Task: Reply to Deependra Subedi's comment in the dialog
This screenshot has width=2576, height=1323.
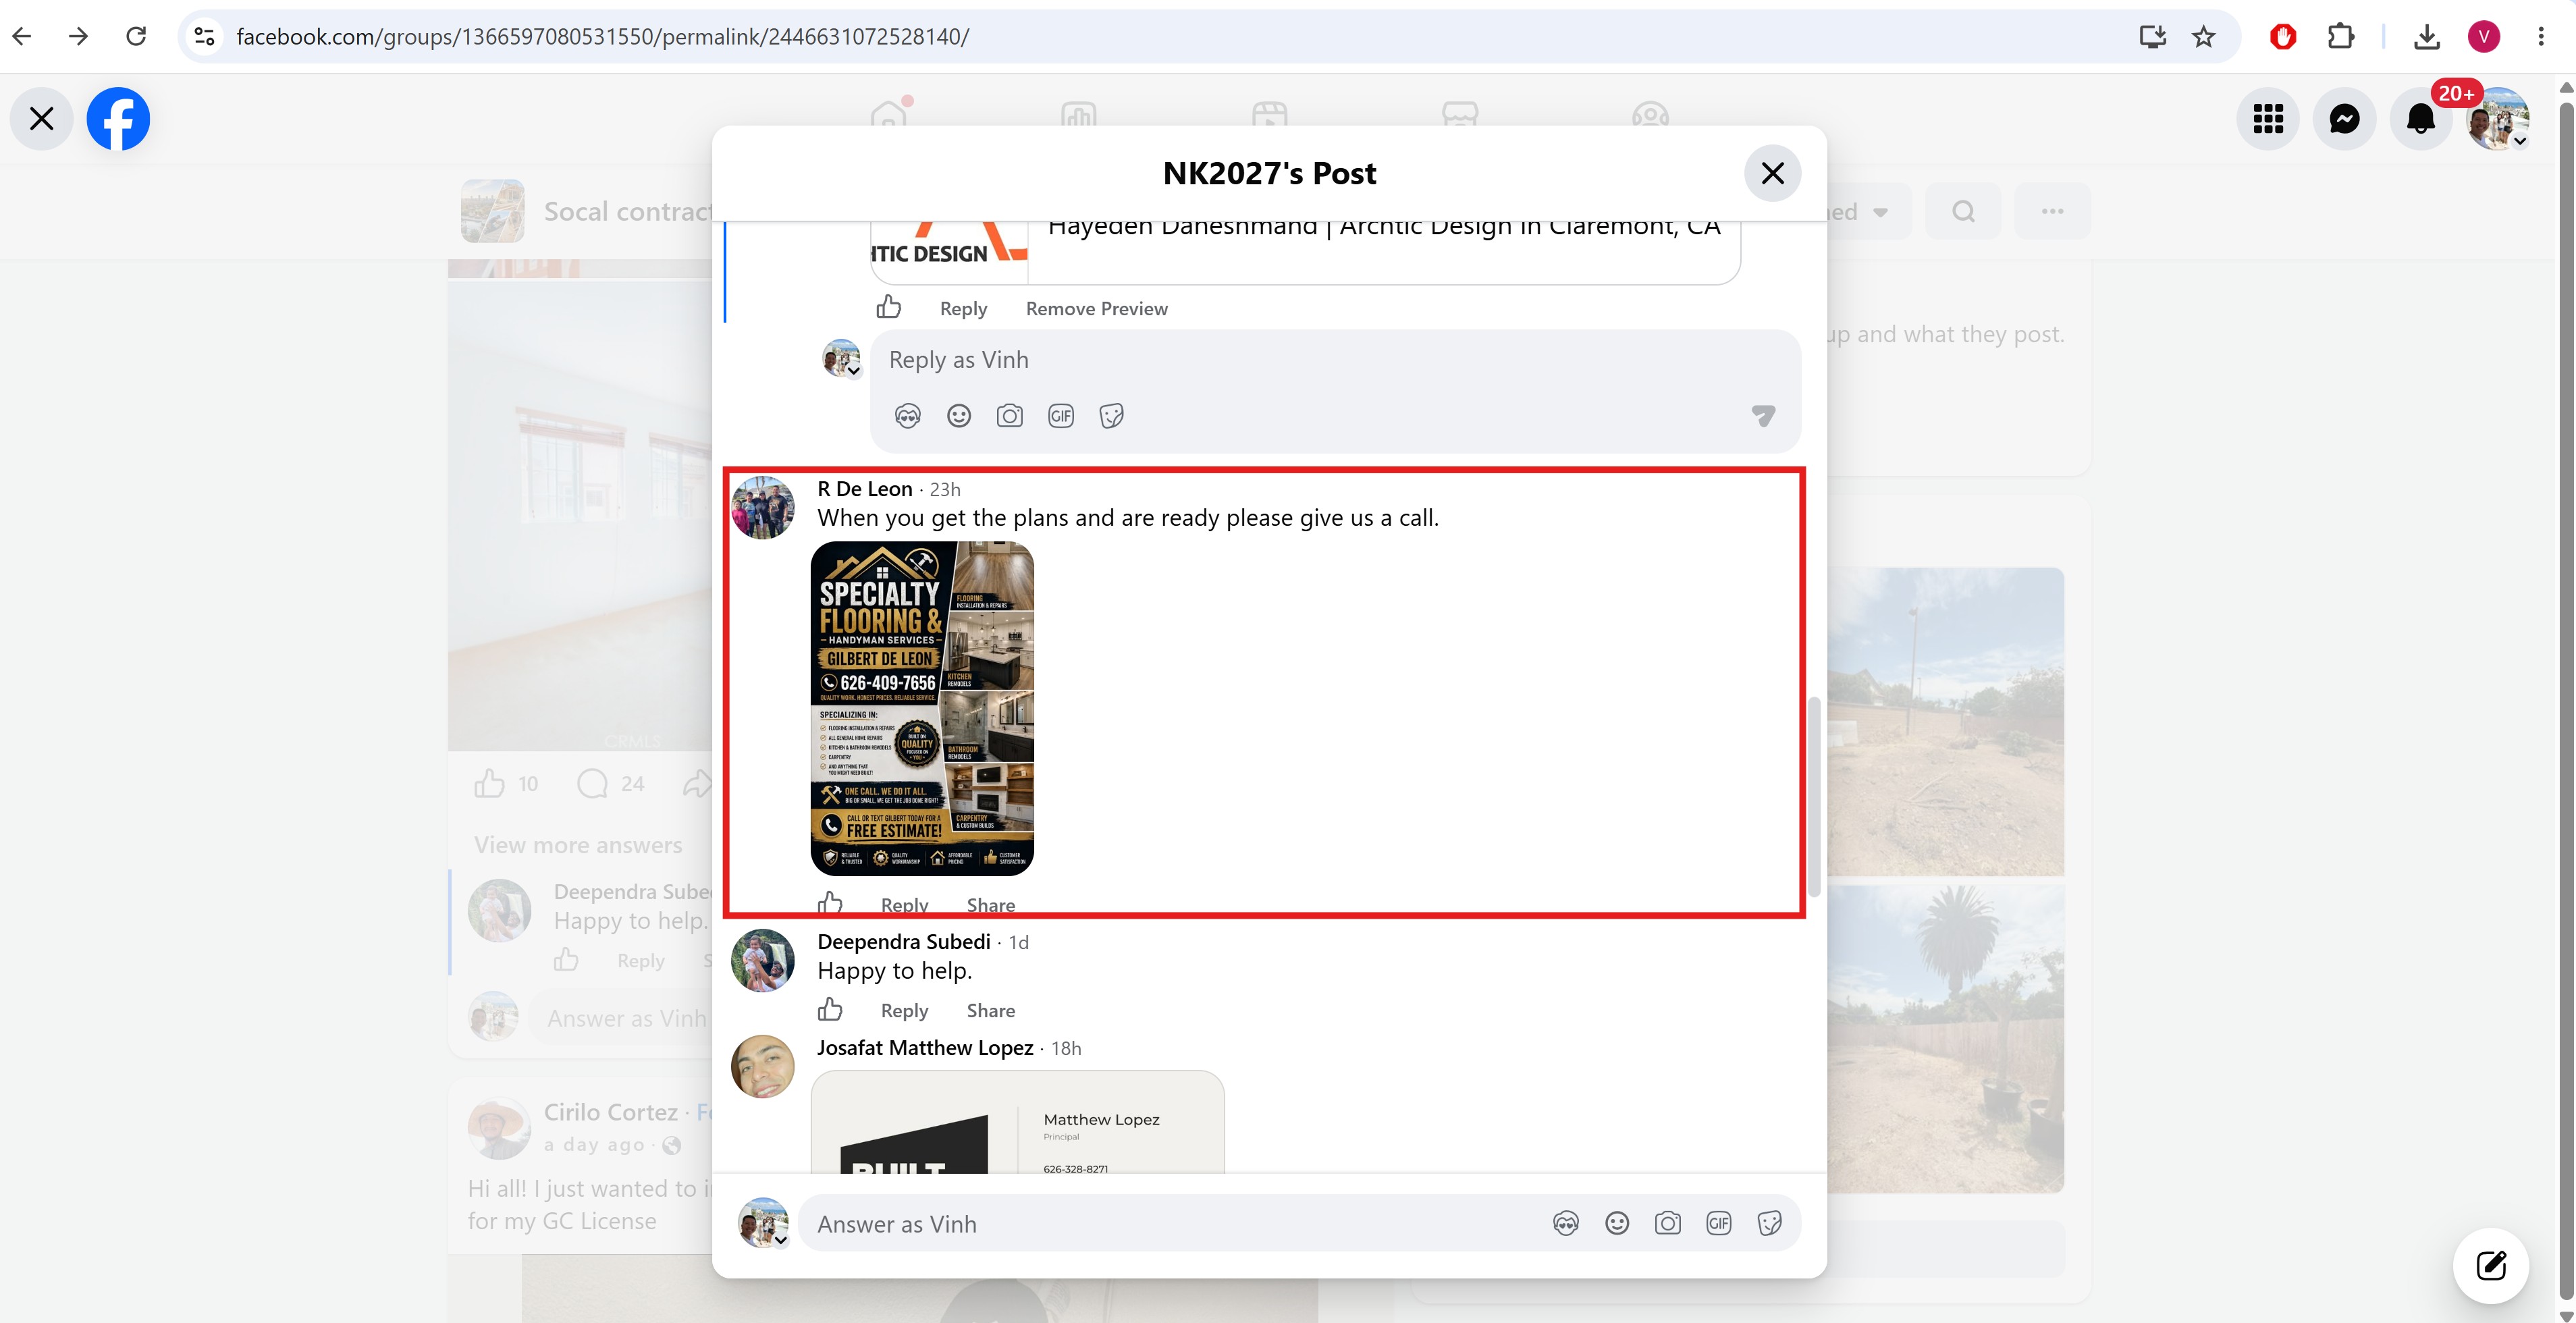Action: click(x=904, y=1011)
